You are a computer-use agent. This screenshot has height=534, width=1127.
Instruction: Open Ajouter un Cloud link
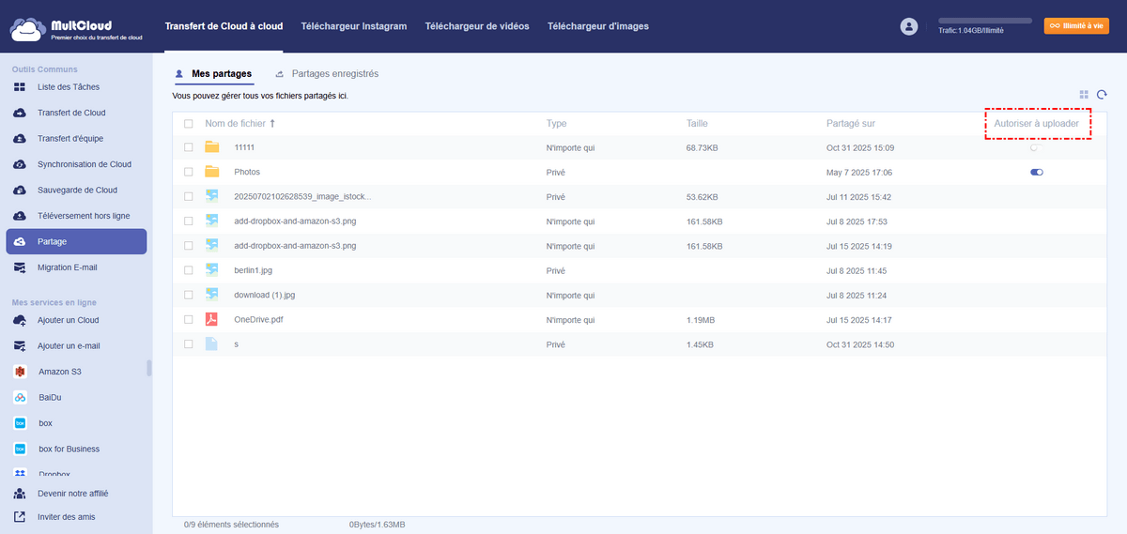(68, 321)
